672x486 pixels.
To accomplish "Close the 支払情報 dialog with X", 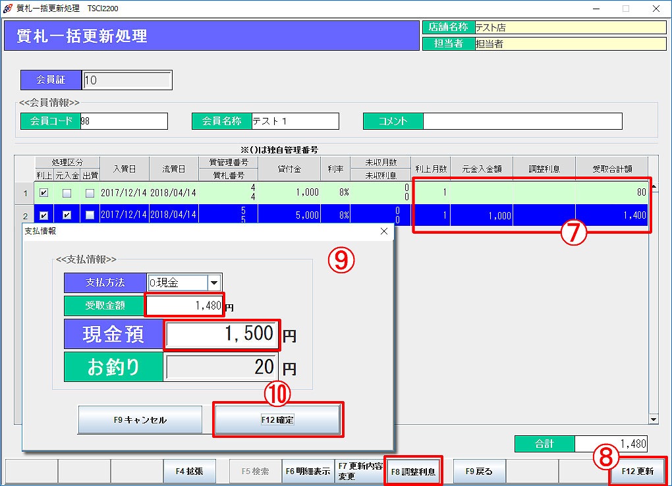I will click(385, 231).
